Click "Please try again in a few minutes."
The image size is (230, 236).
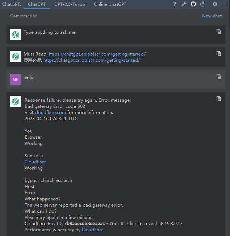pos(60,217)
